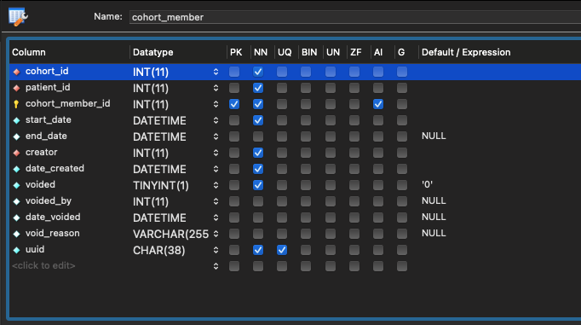Click the voided_by diamond icon

click(x=17, y=201)
